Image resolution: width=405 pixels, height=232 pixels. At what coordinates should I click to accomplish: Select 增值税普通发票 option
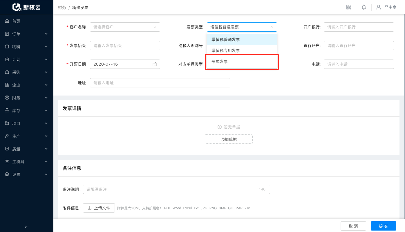[242, 39]
